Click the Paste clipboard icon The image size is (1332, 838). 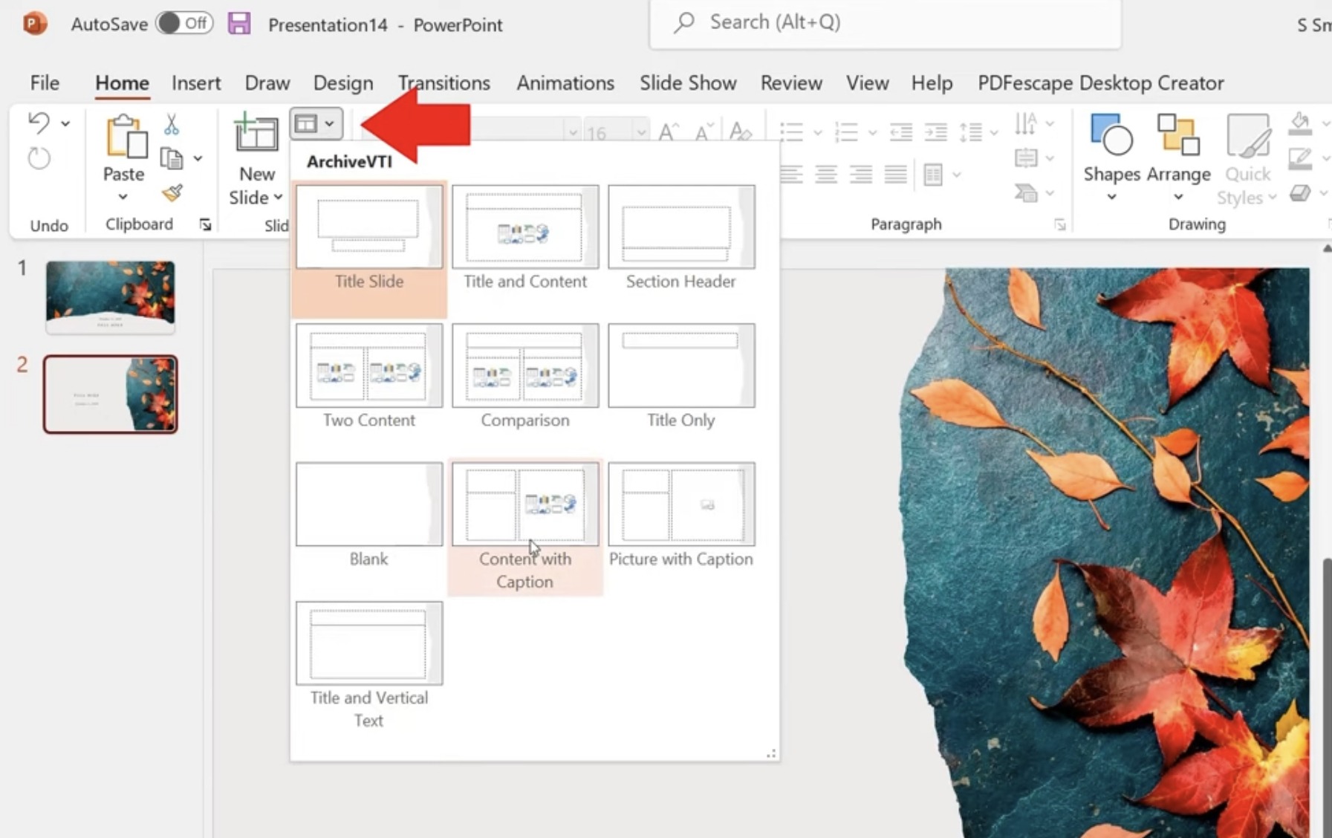coord(126,137)
